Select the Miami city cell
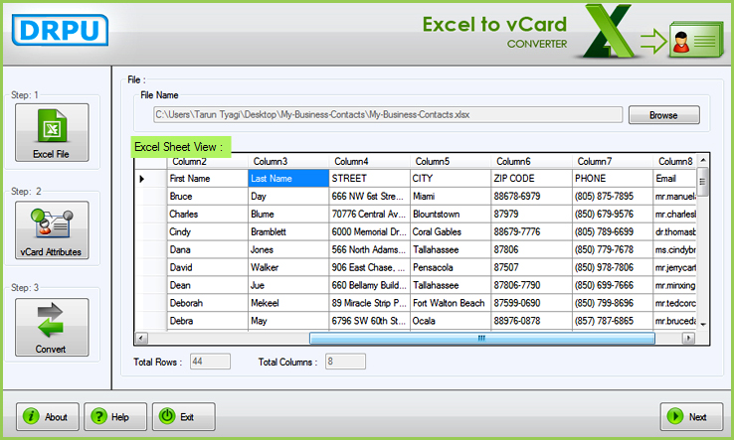The image size is (734, 440). pyautogui.click(x=451, y=197)
